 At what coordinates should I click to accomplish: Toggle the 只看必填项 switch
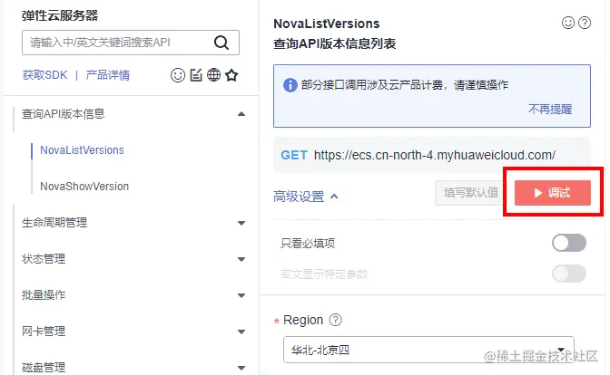point(569,243)
